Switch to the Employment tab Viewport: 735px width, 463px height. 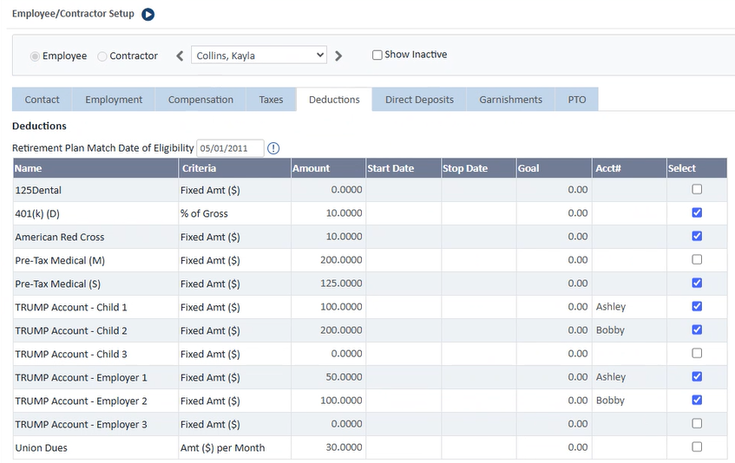[114, 99]
